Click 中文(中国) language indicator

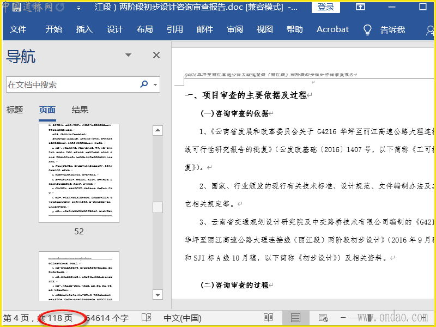click(183, 318)
